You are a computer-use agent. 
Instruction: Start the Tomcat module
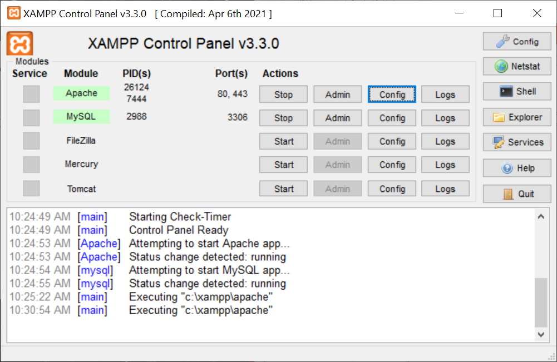(x=283, y=189)
